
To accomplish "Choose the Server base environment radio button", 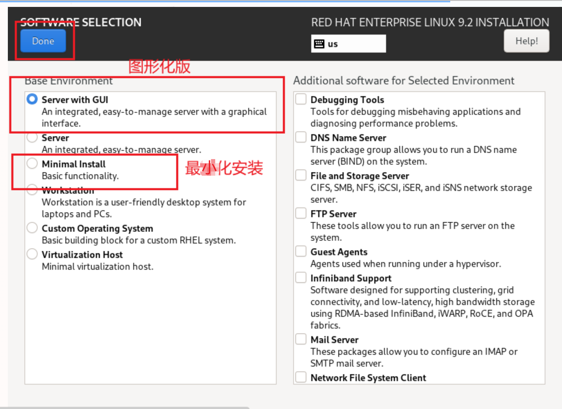I will pos(32,137).
